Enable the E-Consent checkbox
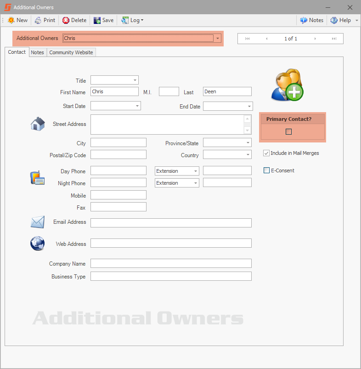The width and height of the screenshot is (361, 369). pyautogui.click(x=266, y=170)
